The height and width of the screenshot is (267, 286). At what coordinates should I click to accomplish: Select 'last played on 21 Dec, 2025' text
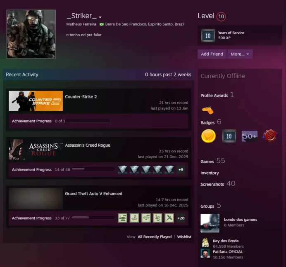coord(163,157)
